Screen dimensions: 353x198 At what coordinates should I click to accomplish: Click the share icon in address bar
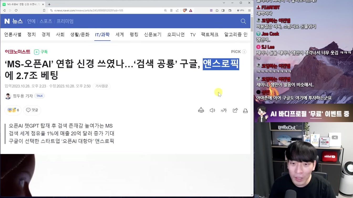click(x=177, y=10)
